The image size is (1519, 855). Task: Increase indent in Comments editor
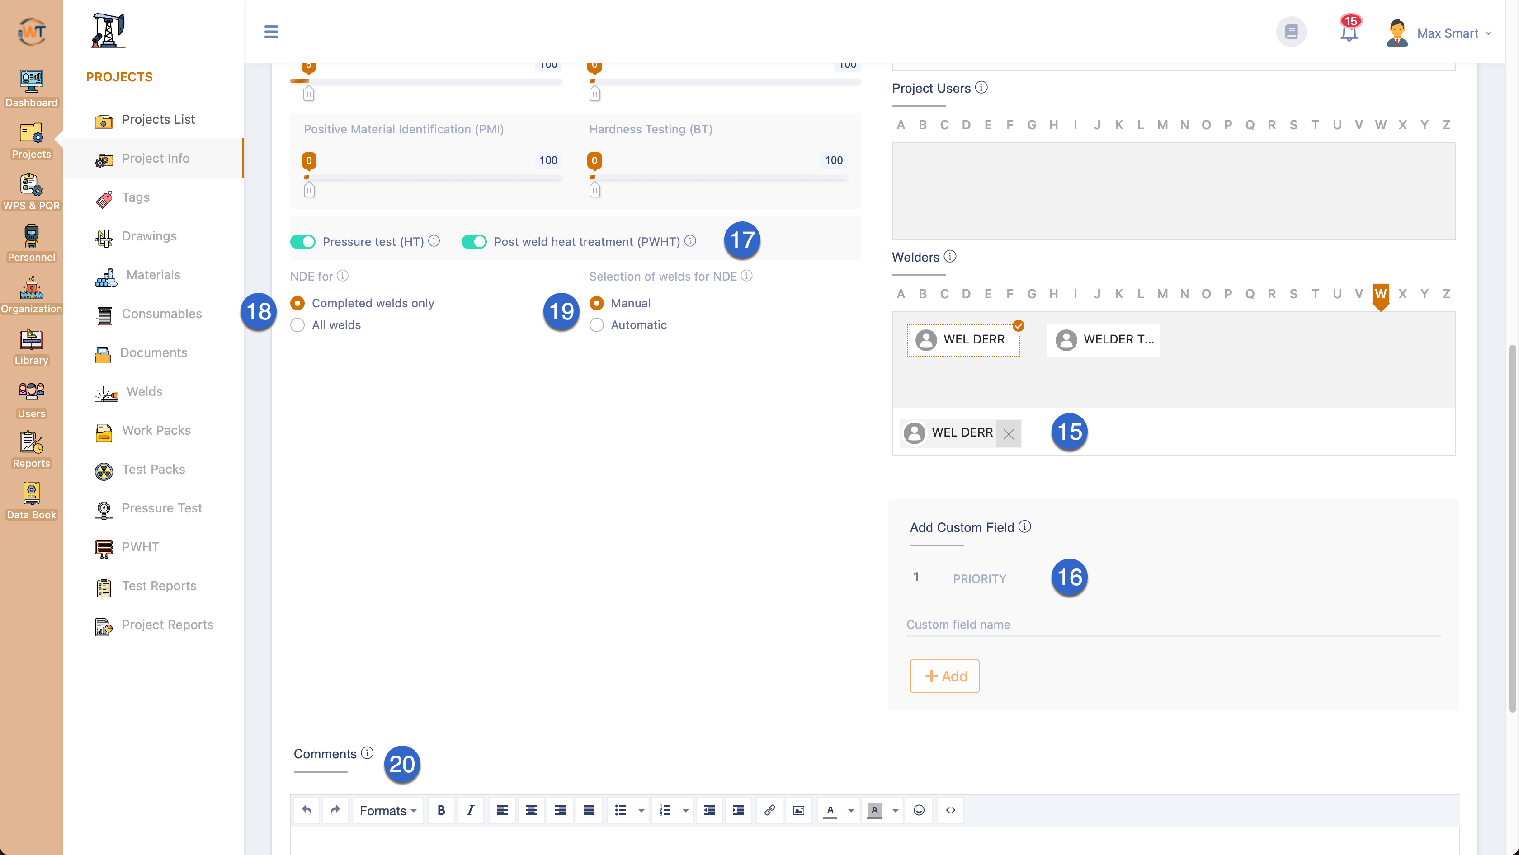[x=738, y=810]
